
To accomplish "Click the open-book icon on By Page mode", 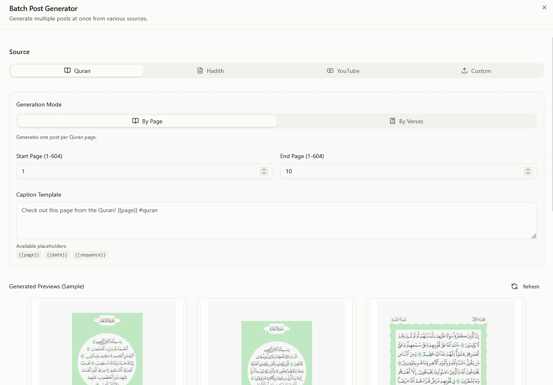I will click(135, 121).
